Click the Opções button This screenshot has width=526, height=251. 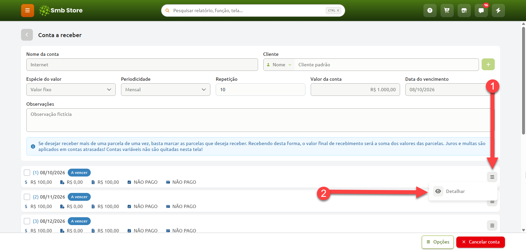tap(438, 242)
